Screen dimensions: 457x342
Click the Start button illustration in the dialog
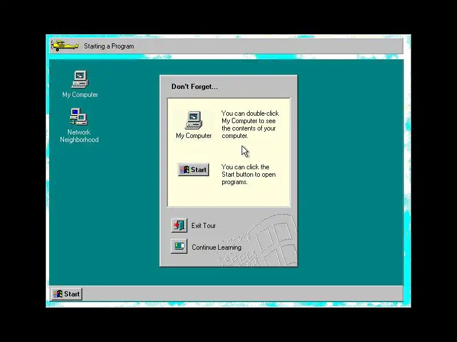(194, 169)
